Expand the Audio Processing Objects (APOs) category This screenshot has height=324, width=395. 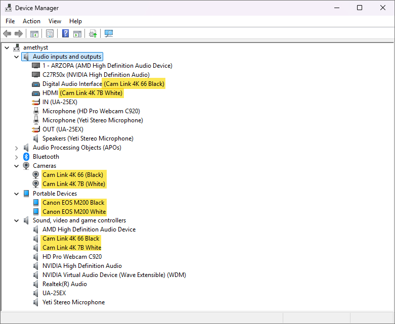point(17,148)
